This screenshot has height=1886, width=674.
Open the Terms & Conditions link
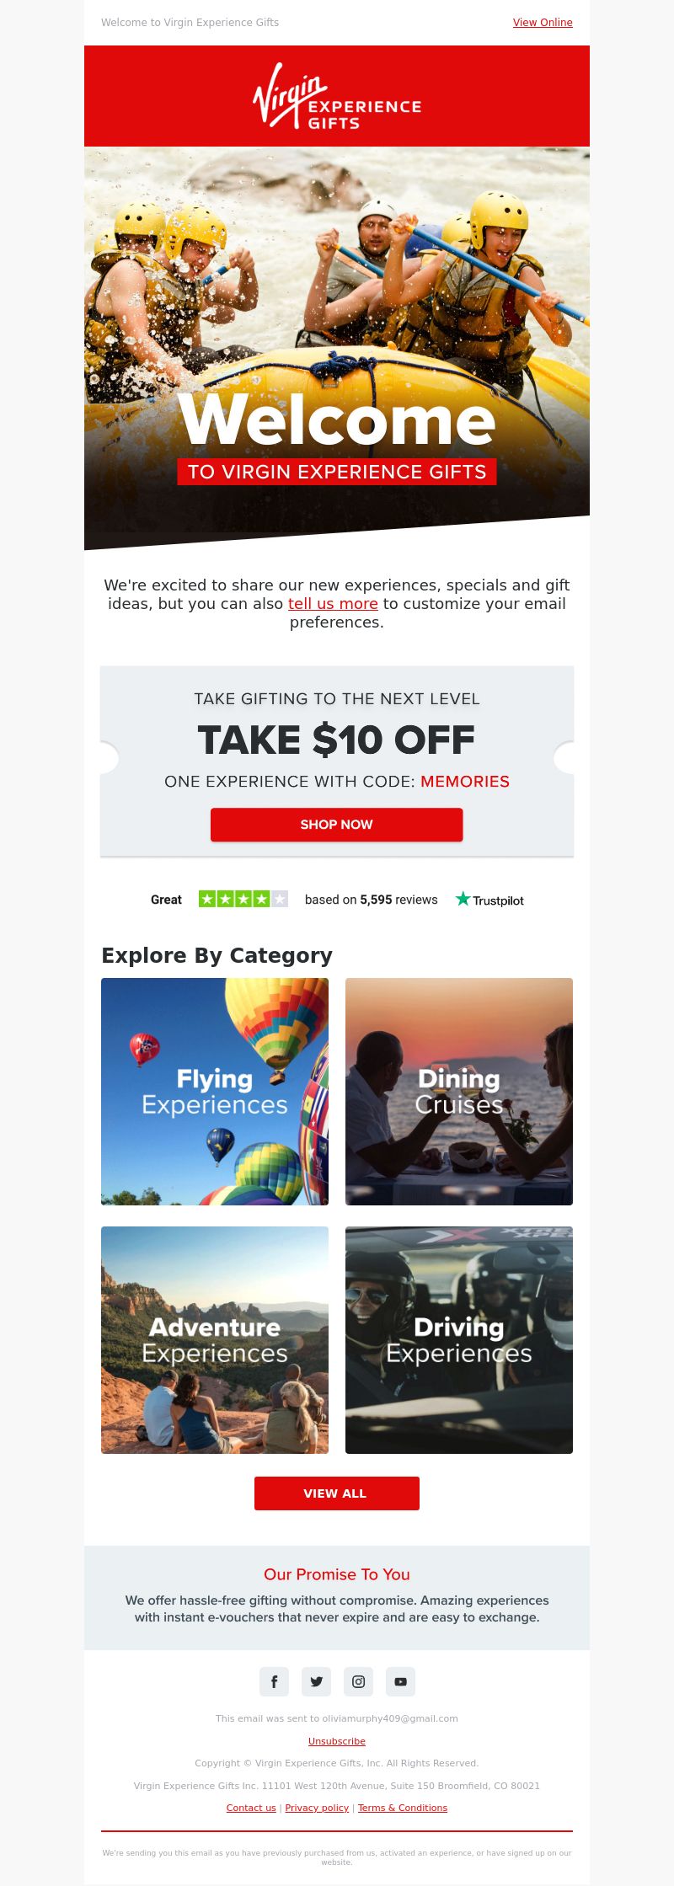point(403,1808)
